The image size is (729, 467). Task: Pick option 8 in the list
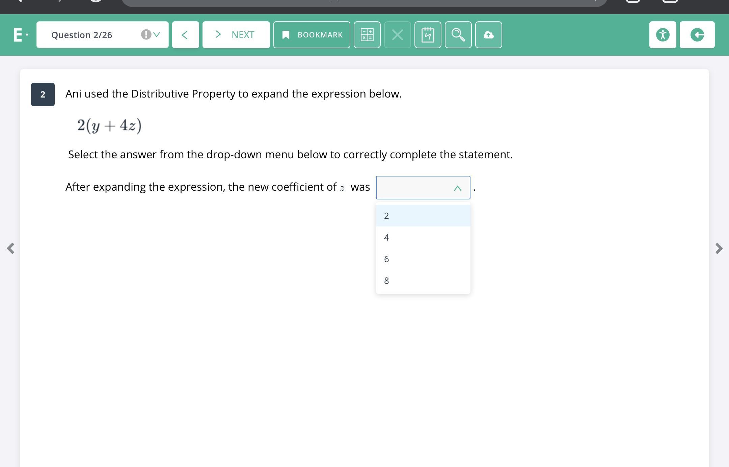pyautogui.click(x=423, y=281)
